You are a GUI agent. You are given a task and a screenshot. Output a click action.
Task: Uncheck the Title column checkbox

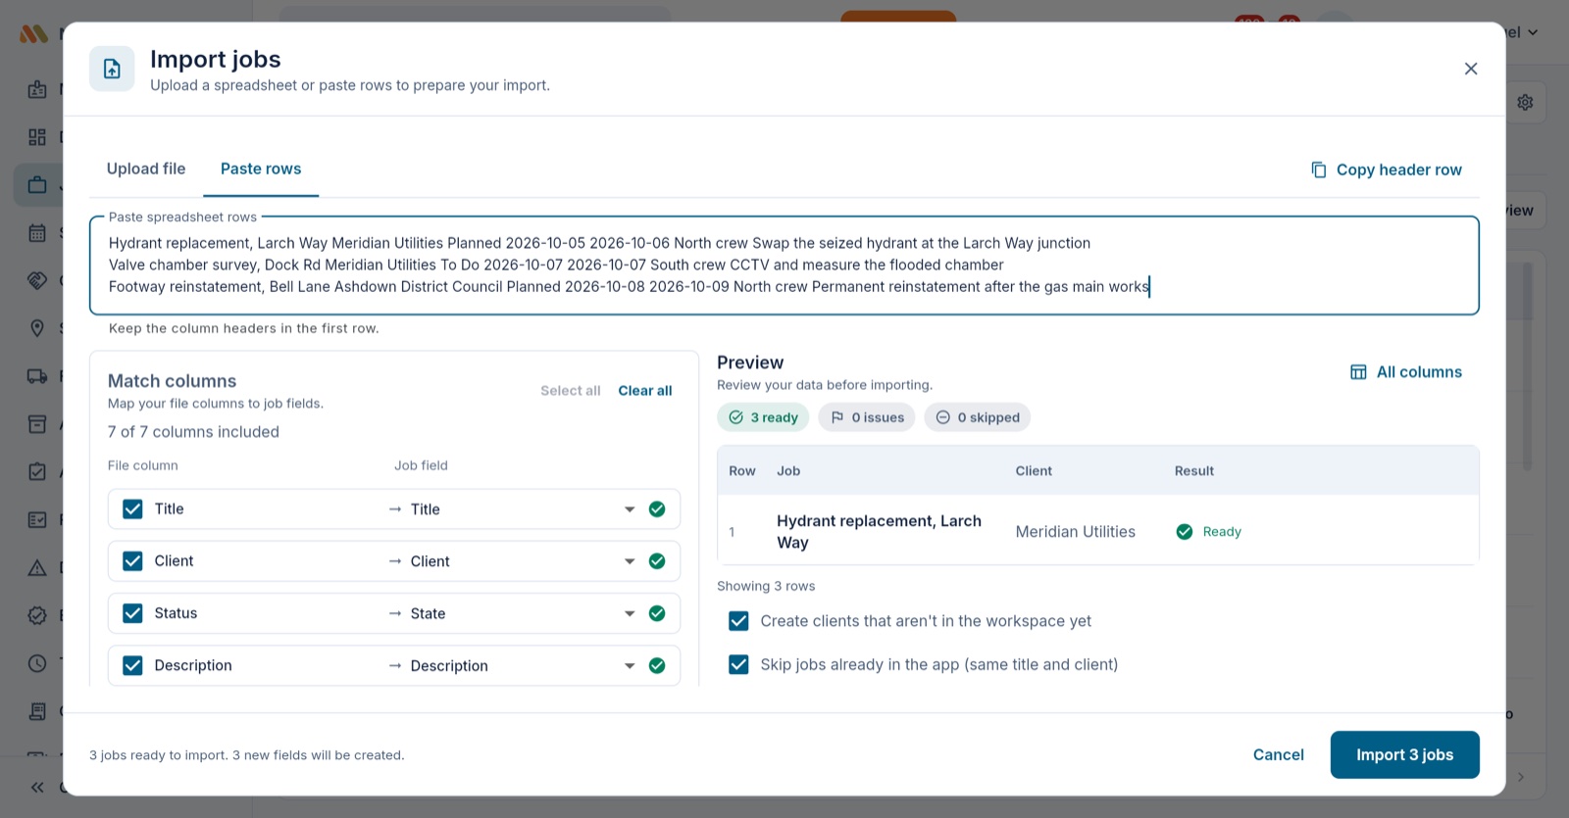132,508
